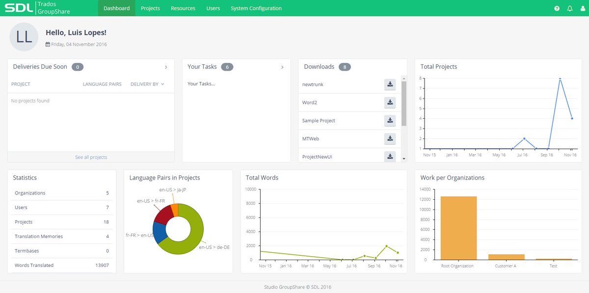This screenshot has width=589, height=293.
Task: Open the DELIVERY BY dropdown filter
Action: [147, 84]
